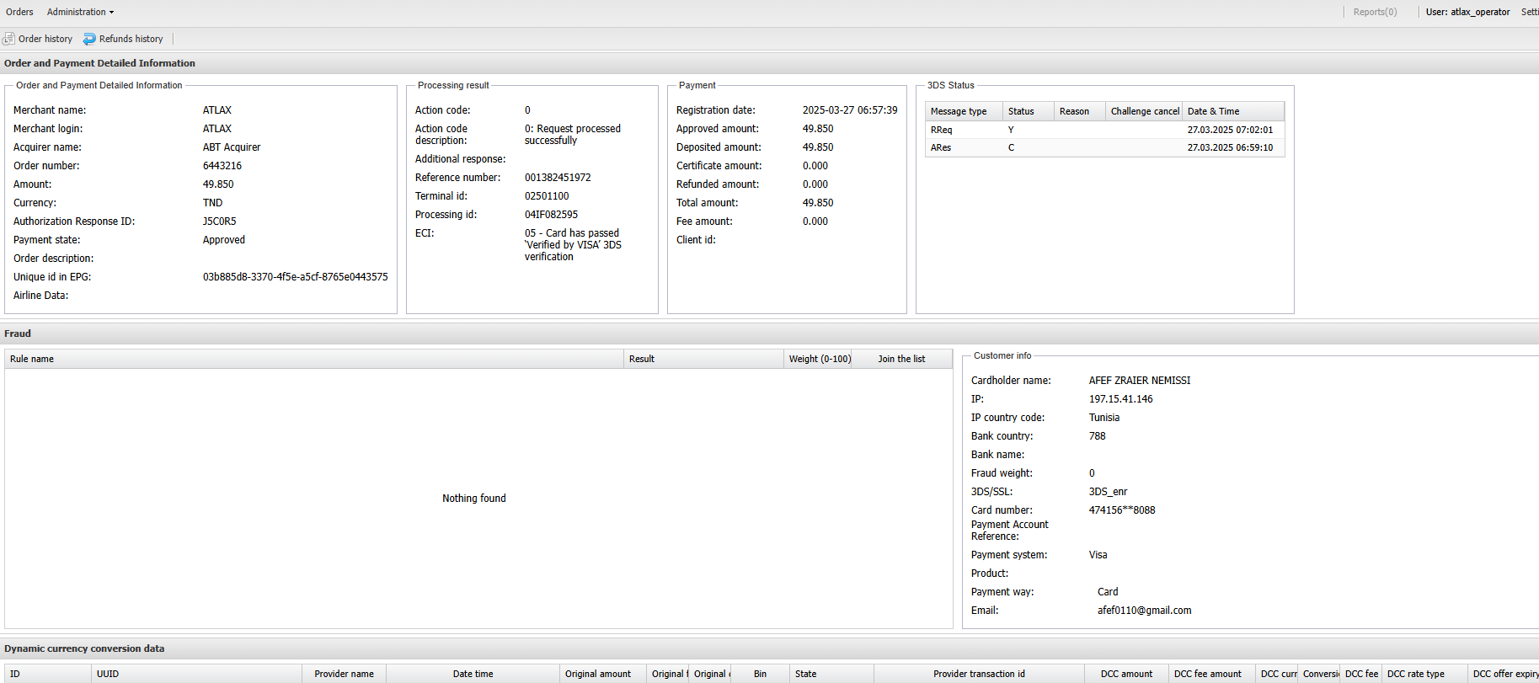
Task: Expand the Administration dropdown menu
Action: [80, 12]
